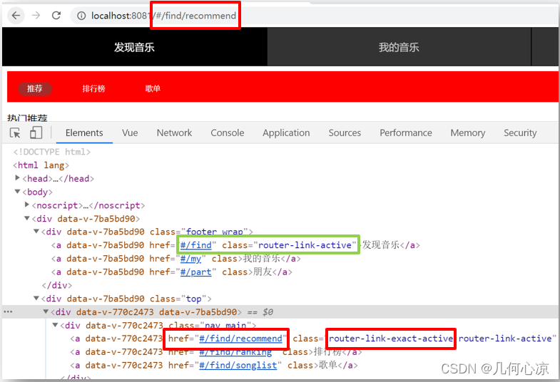Click the 排行榜 sub-navigation link
The image size is (560, 382).
pyautogui.click(x=94, y=88)
